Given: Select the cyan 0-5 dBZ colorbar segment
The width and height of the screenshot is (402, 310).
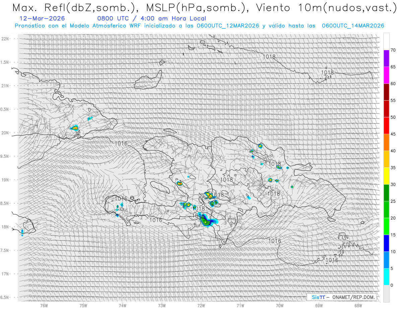Looking at the screenshot, I should pos(386,277).
